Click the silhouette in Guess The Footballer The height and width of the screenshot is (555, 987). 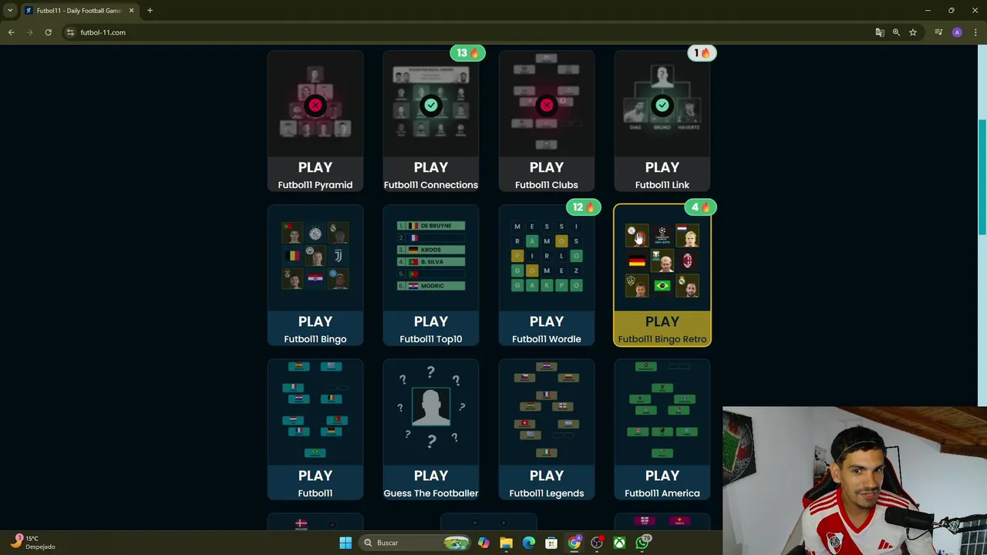point(430,406)
